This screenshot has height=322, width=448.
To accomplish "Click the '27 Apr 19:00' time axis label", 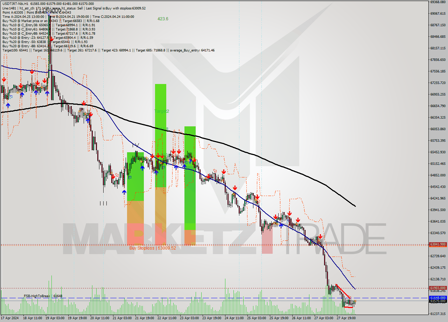I will pyautogui.click(x=345, y=318).
